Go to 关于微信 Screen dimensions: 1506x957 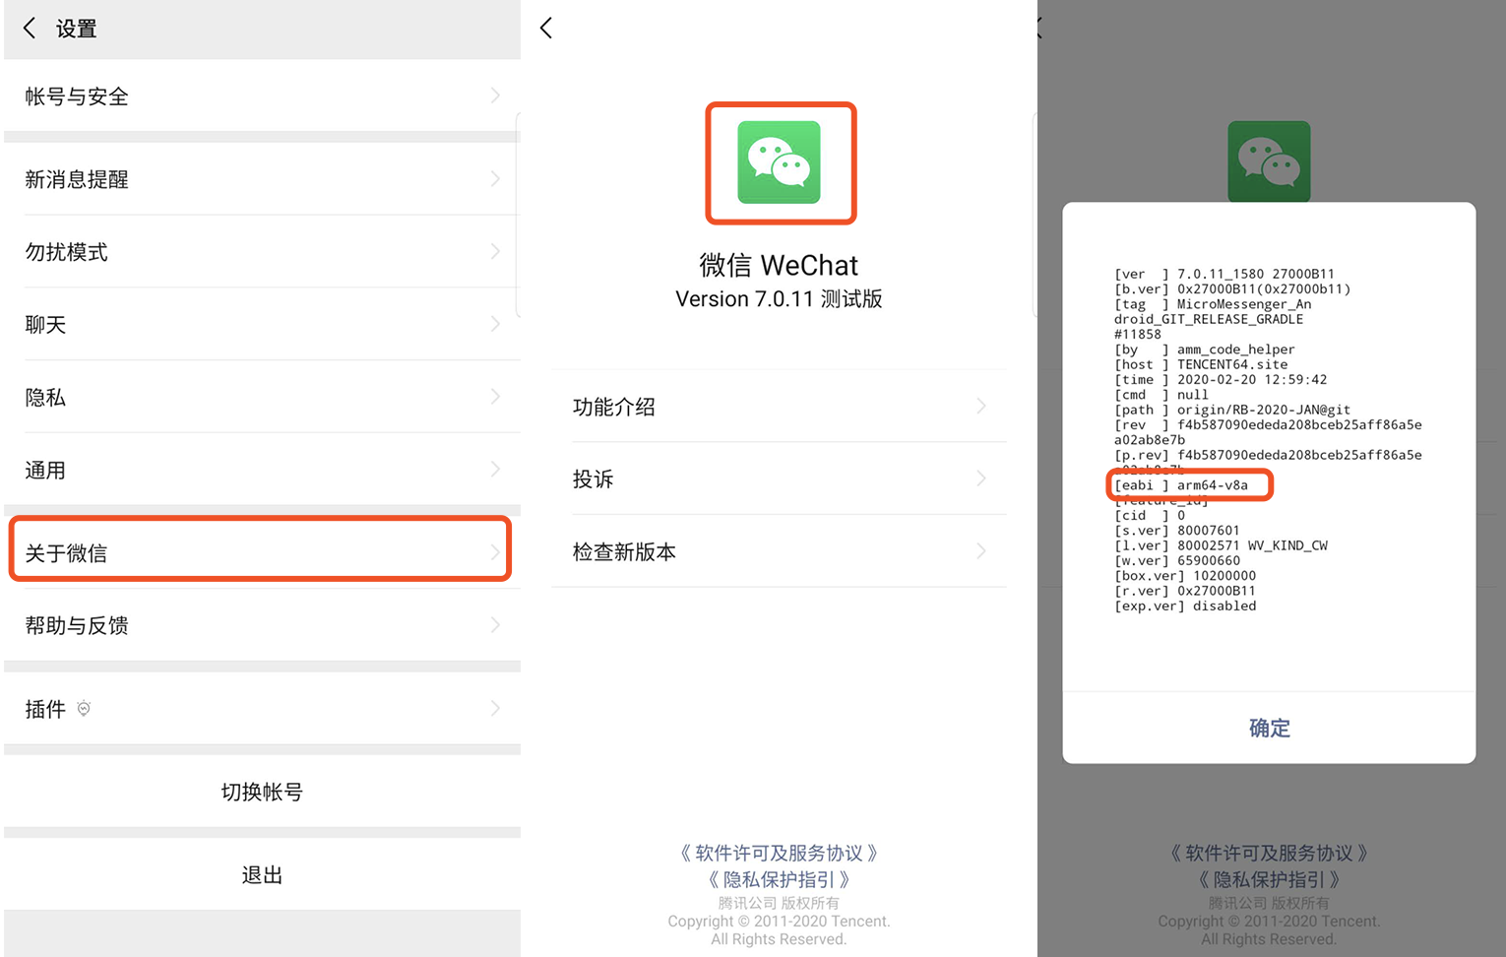pos(262,551)
